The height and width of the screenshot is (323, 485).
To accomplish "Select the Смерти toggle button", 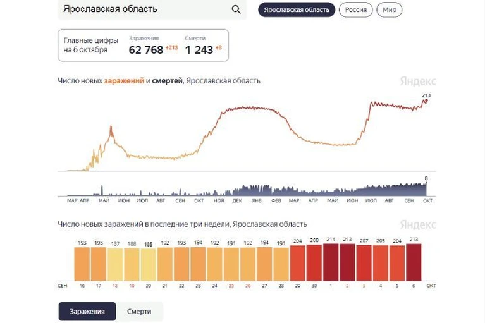I will click(139, 311).
